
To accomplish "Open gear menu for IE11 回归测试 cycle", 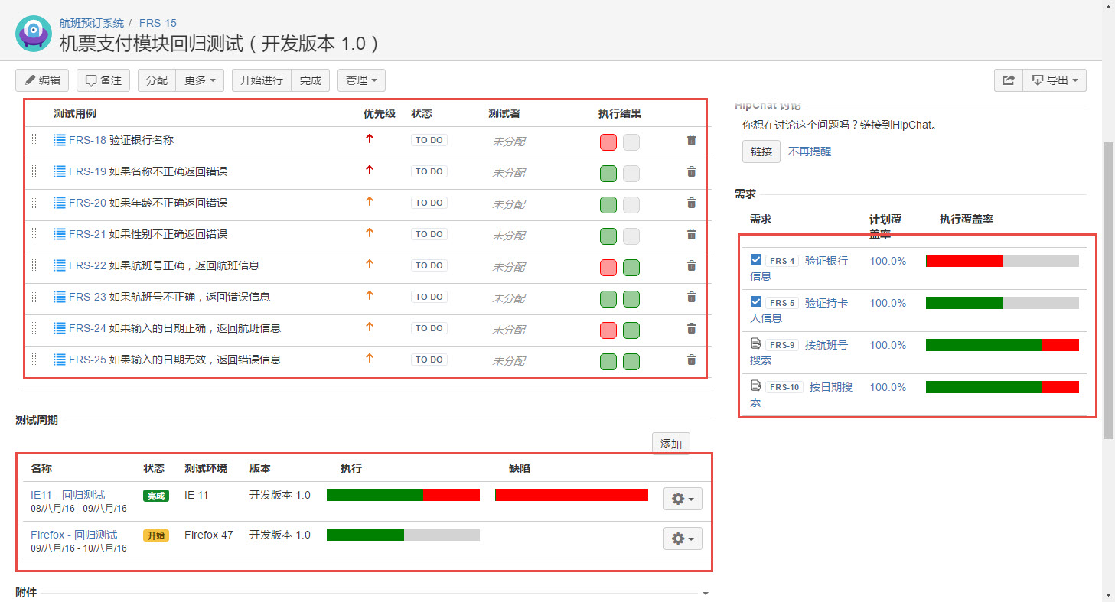I will 683,499.
